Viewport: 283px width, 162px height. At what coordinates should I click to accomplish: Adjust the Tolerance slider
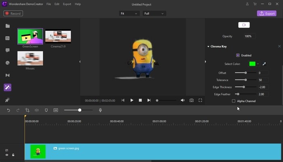click(245, 80)
